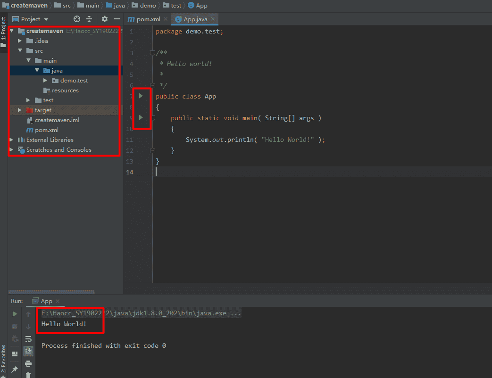This screenshot has height=378, width=492.
Task: Click the Locate/Select Opened File crosshair icon
Action: pos(77,19)
